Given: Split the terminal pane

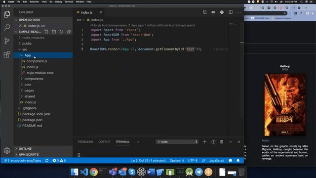Looking at the screenshot, I should pyautogui.click(x=213, y=142).
